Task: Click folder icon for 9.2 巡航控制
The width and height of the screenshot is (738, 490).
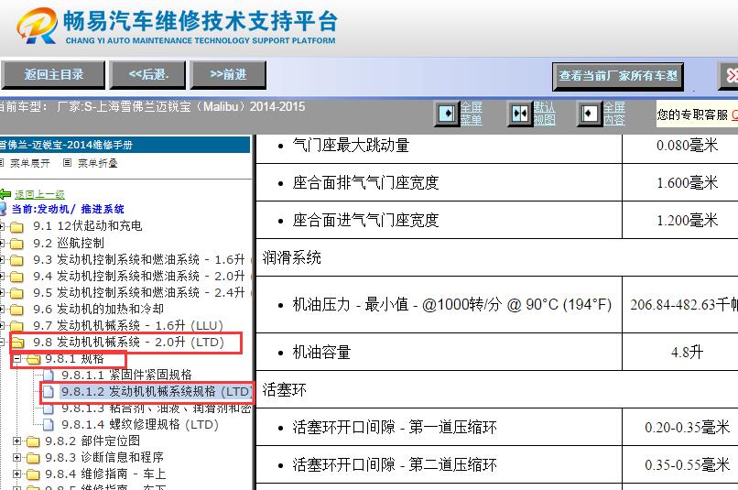Action: pos(16,244)
